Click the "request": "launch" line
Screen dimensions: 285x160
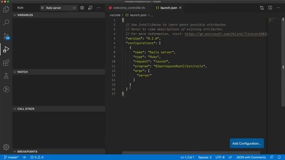(151, 62)
